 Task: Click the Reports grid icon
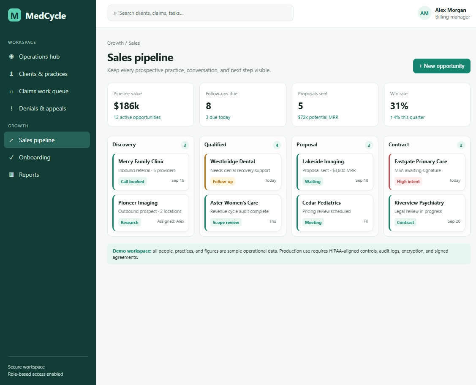point(11,175)
